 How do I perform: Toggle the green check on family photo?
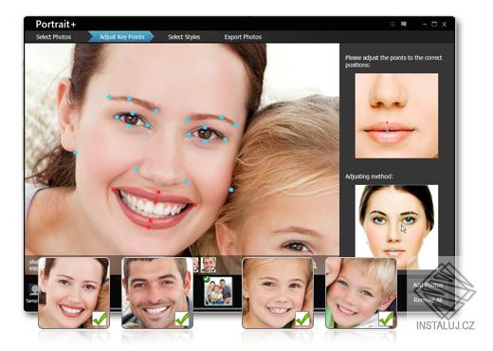click(207, 279)
